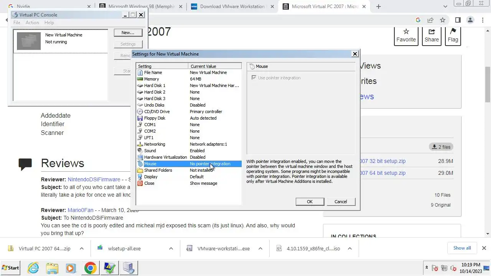Image resolution: width=491 pixels, height=276 pixels.
Task: Open Chrome tab search dropdown
Action: (445, 7)
